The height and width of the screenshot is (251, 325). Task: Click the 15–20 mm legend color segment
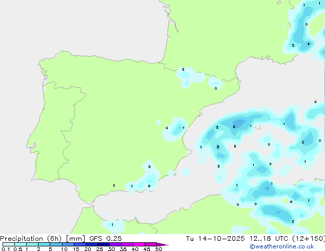point(80,244)
